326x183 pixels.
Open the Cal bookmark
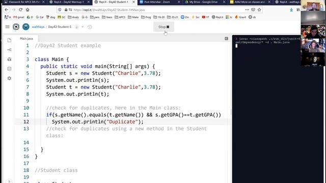tap(40, 17)
